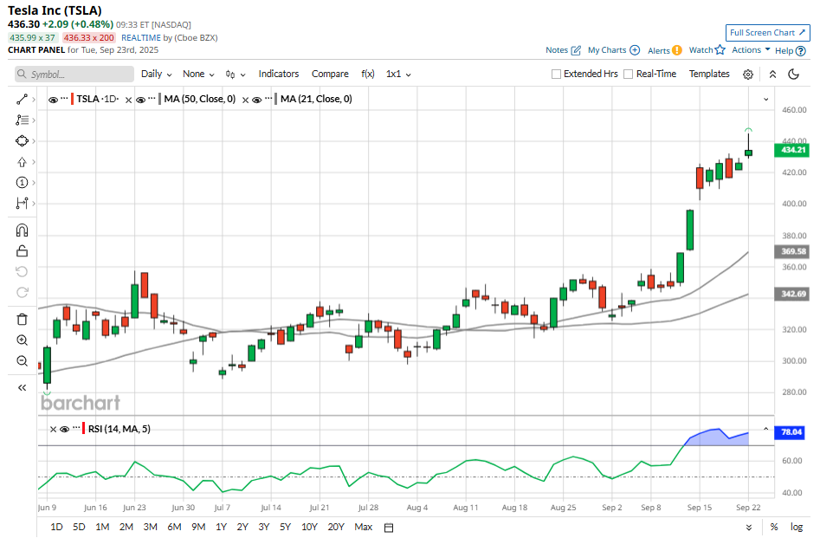Collapse the RSI pane caret
The height and width of the screenshot is (551, 820).
(765, 429)
